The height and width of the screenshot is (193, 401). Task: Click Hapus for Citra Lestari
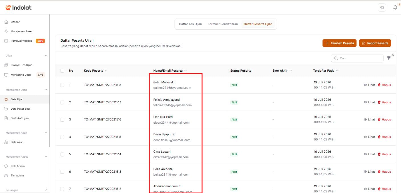pyautogui.click(x=384, y=154)
